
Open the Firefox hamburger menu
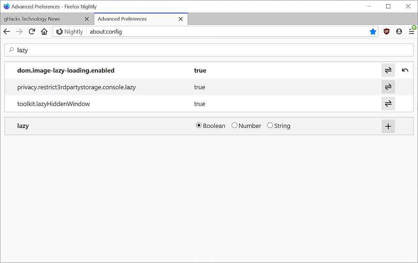click(x=411, y=31)
